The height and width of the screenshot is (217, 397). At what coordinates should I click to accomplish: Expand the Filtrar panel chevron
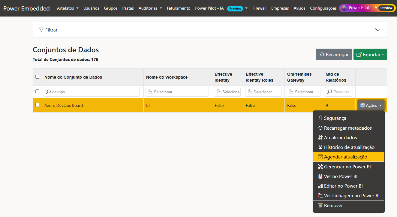pos(378,30)
